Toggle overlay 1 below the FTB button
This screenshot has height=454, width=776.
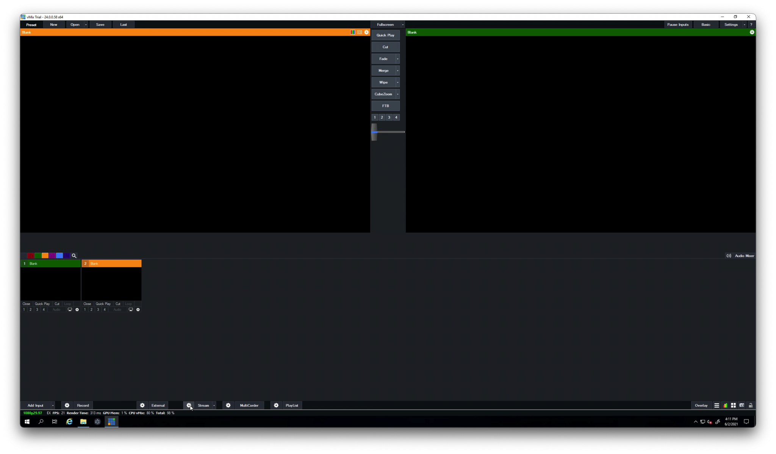click(x=375, y=117)
